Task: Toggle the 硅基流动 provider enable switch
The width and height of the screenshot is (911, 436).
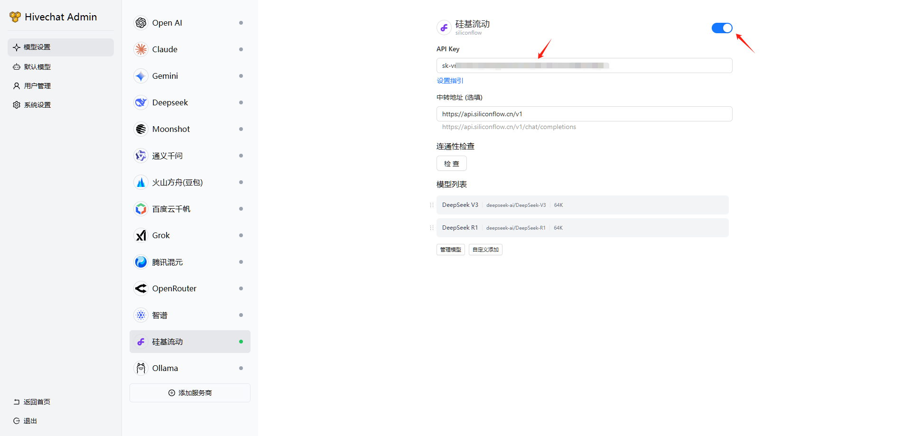Action: click(x=722, y=28)
